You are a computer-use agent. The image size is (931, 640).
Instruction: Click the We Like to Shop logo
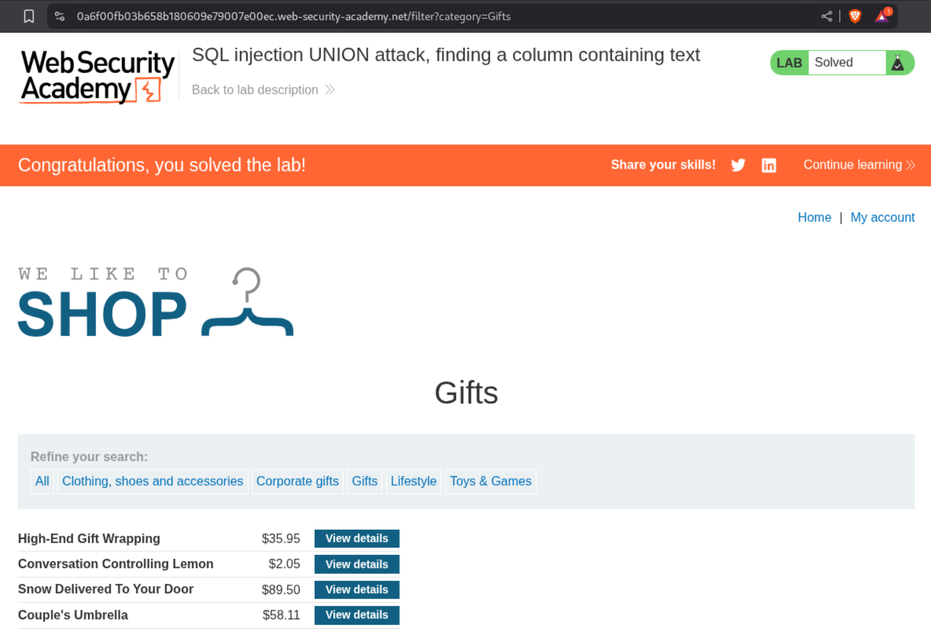point(155,302)
